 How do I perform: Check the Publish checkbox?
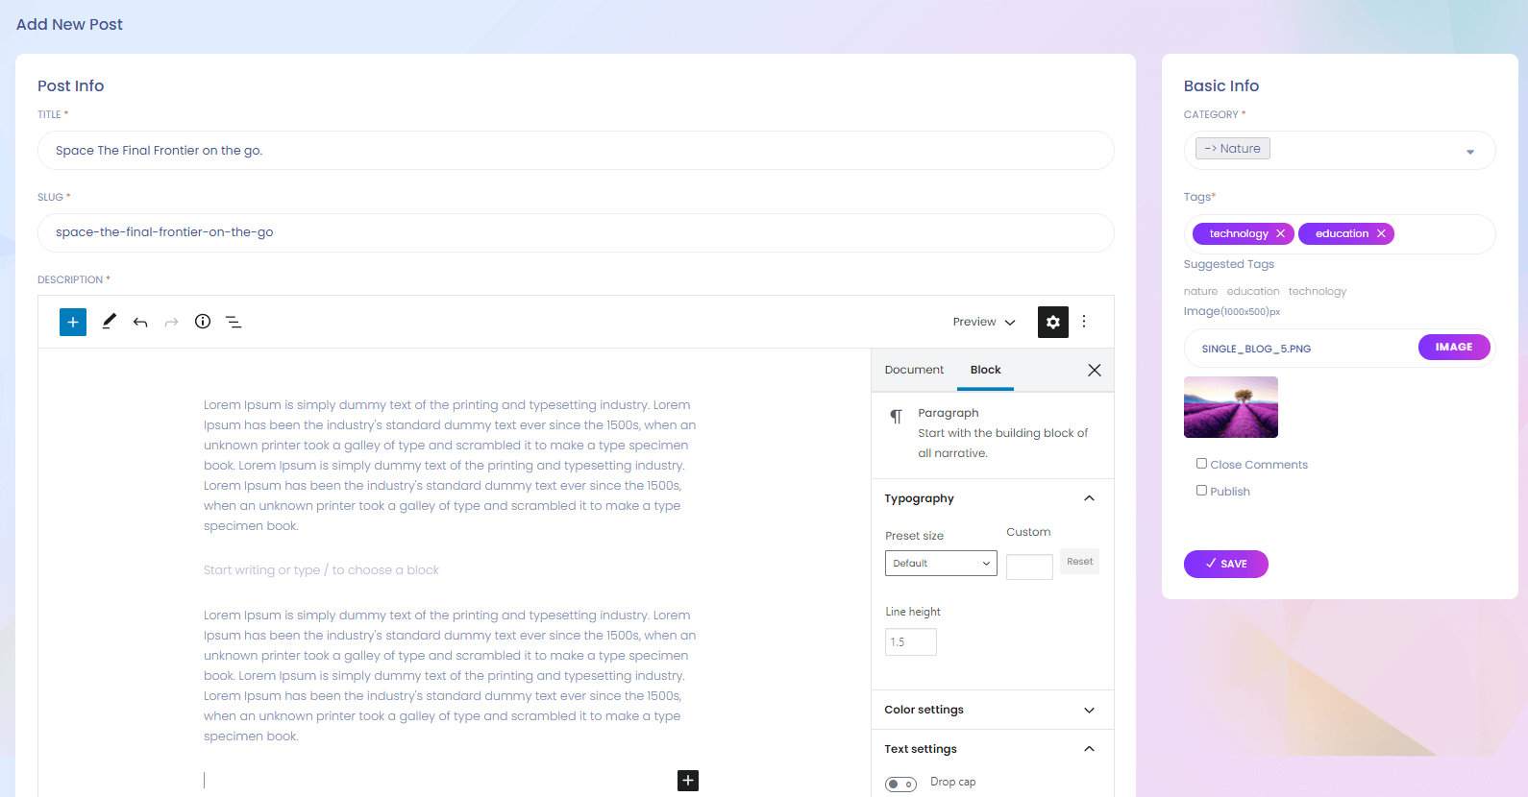click(1201, 491)
